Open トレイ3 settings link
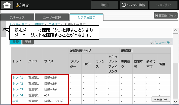 pyautogui.click(x=18, y=89)
